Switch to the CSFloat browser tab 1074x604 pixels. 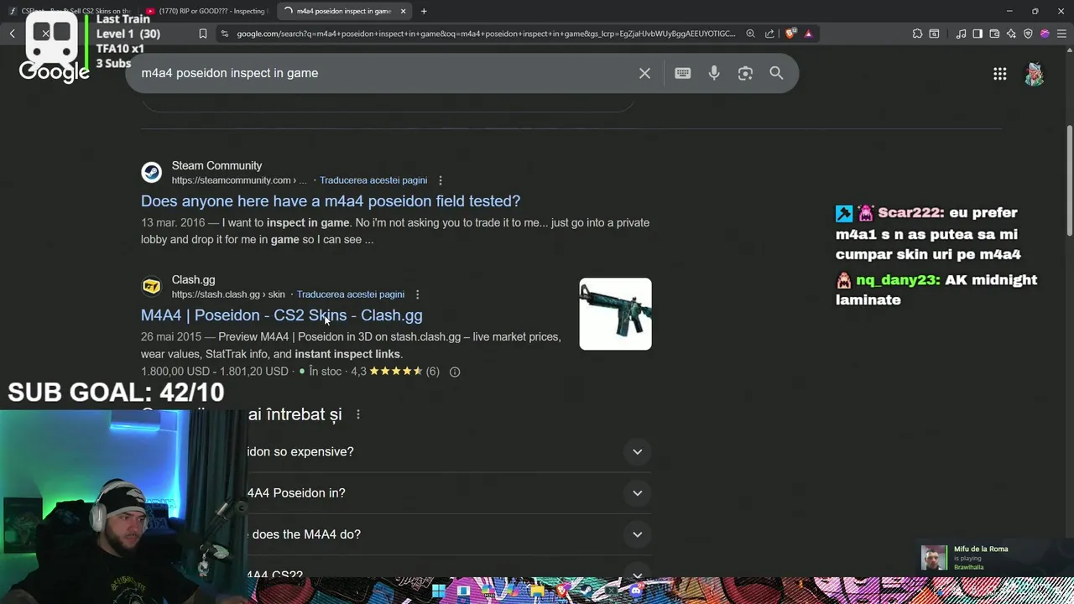pos(69,11)
